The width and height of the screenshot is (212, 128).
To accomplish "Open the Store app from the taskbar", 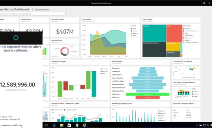I will coord(69,125).
